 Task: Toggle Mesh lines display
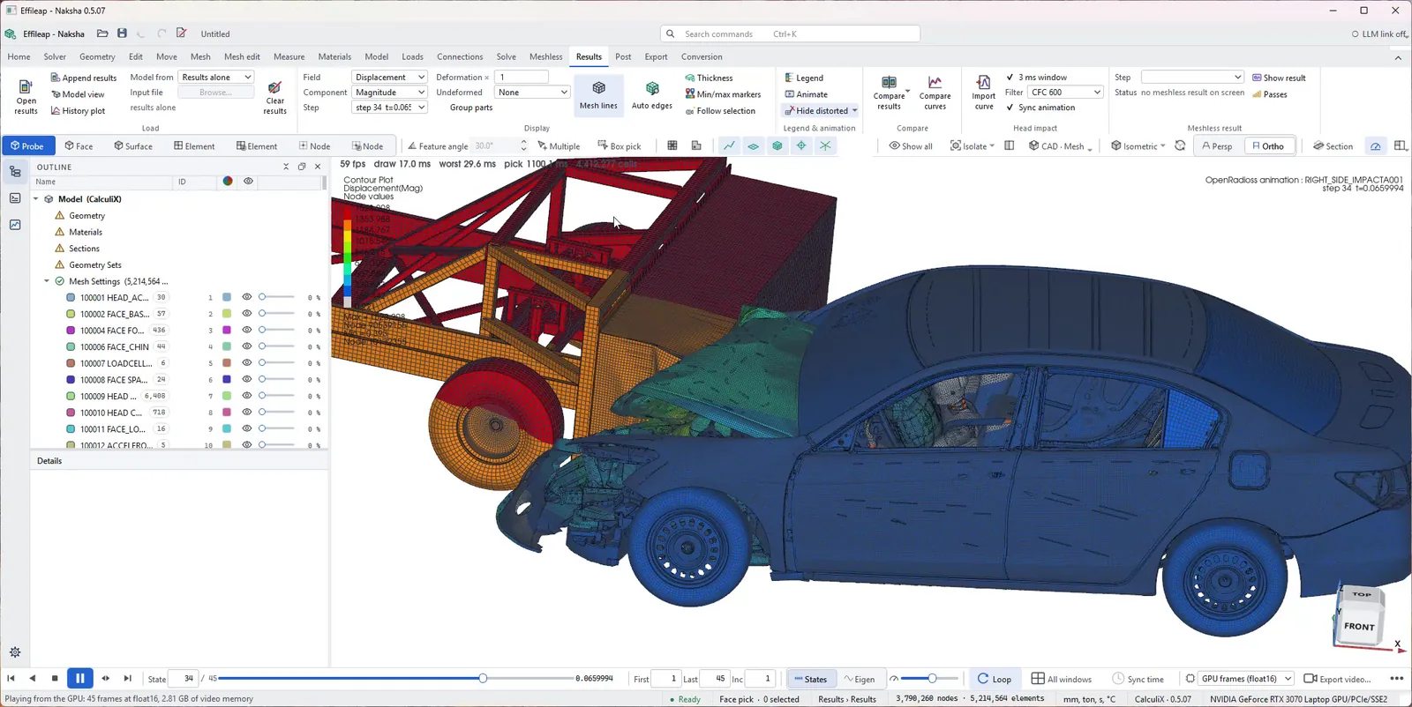click(x=598, y=95)
